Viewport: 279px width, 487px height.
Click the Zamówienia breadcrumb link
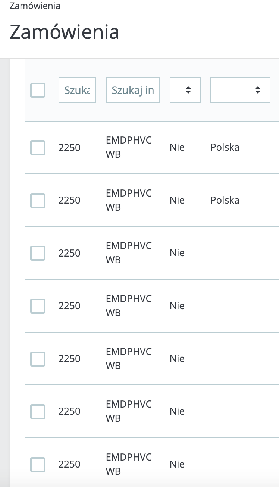tap(35, 6)
